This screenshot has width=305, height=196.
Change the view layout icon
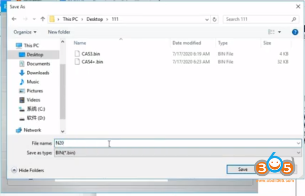tap(271, 32)
